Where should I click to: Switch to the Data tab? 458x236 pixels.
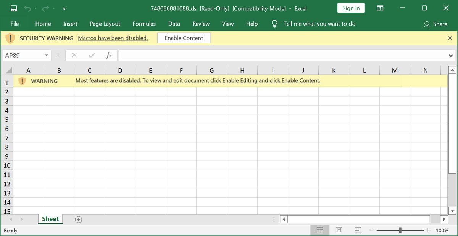pos(174,24)
